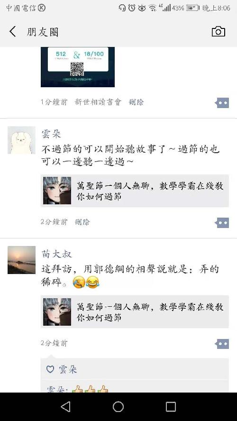Tap the Android home circle button

click(118, 407)
